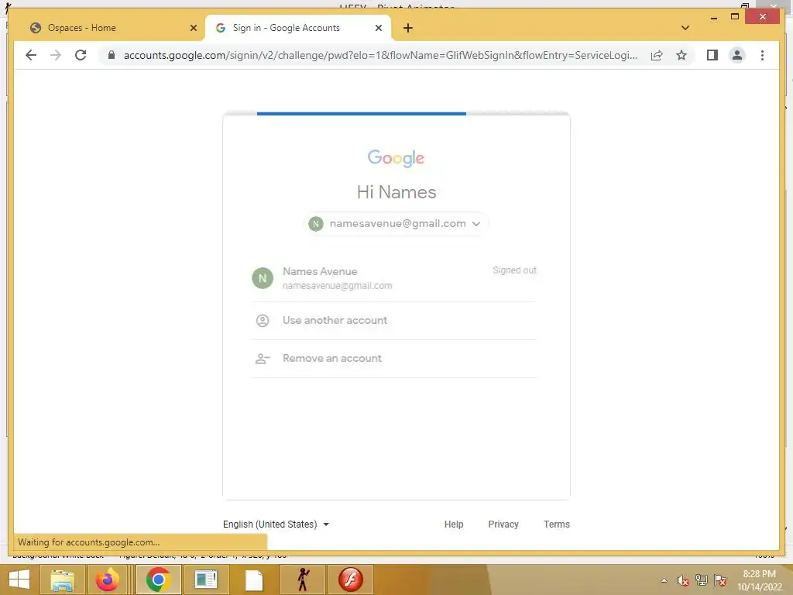Open the blank document taskbar icon
The height and width of the screenshot is (595, 793).
tap(254, 580)
